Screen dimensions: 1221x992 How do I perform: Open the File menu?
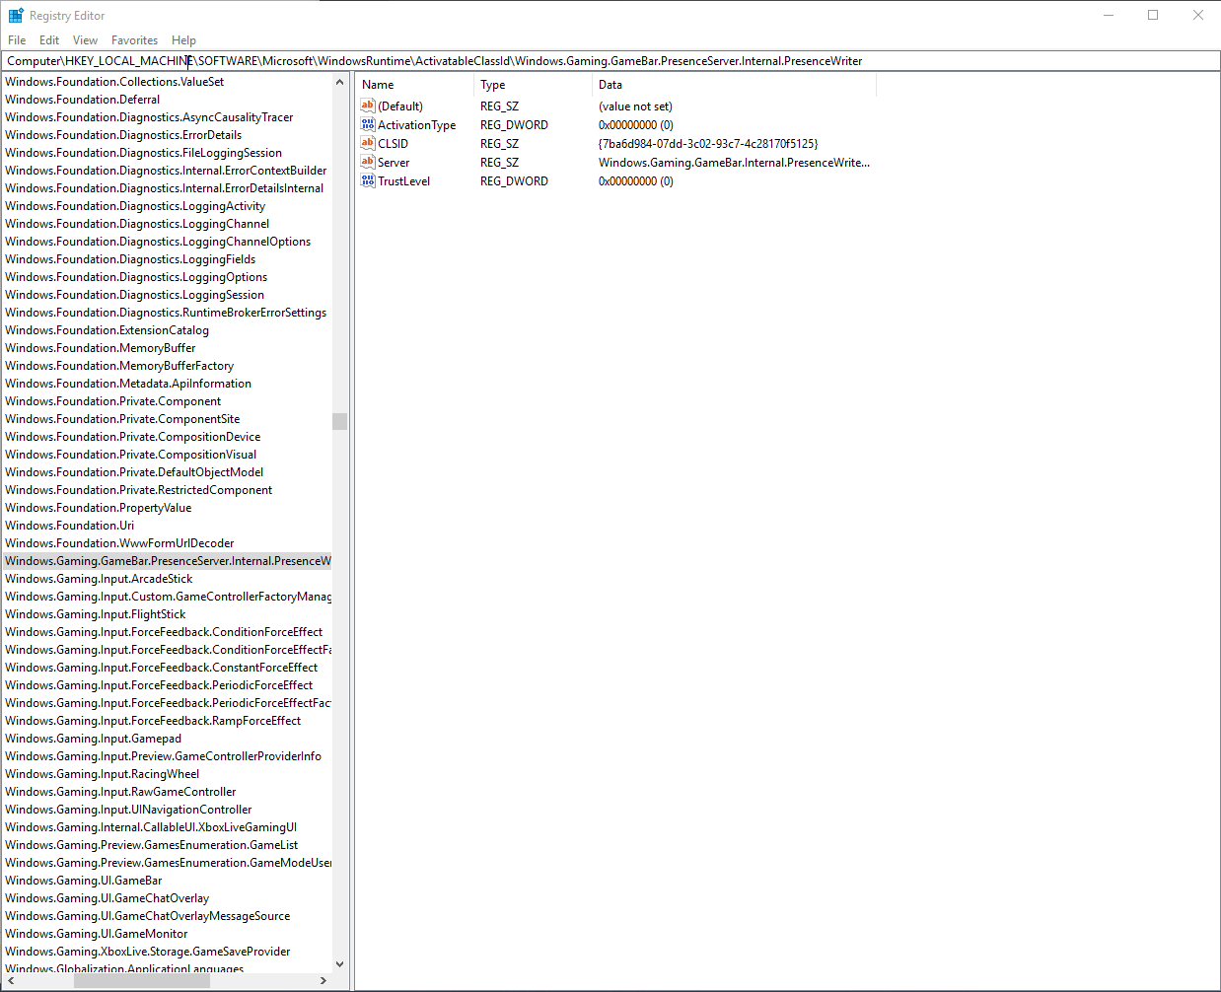(17, 40)
